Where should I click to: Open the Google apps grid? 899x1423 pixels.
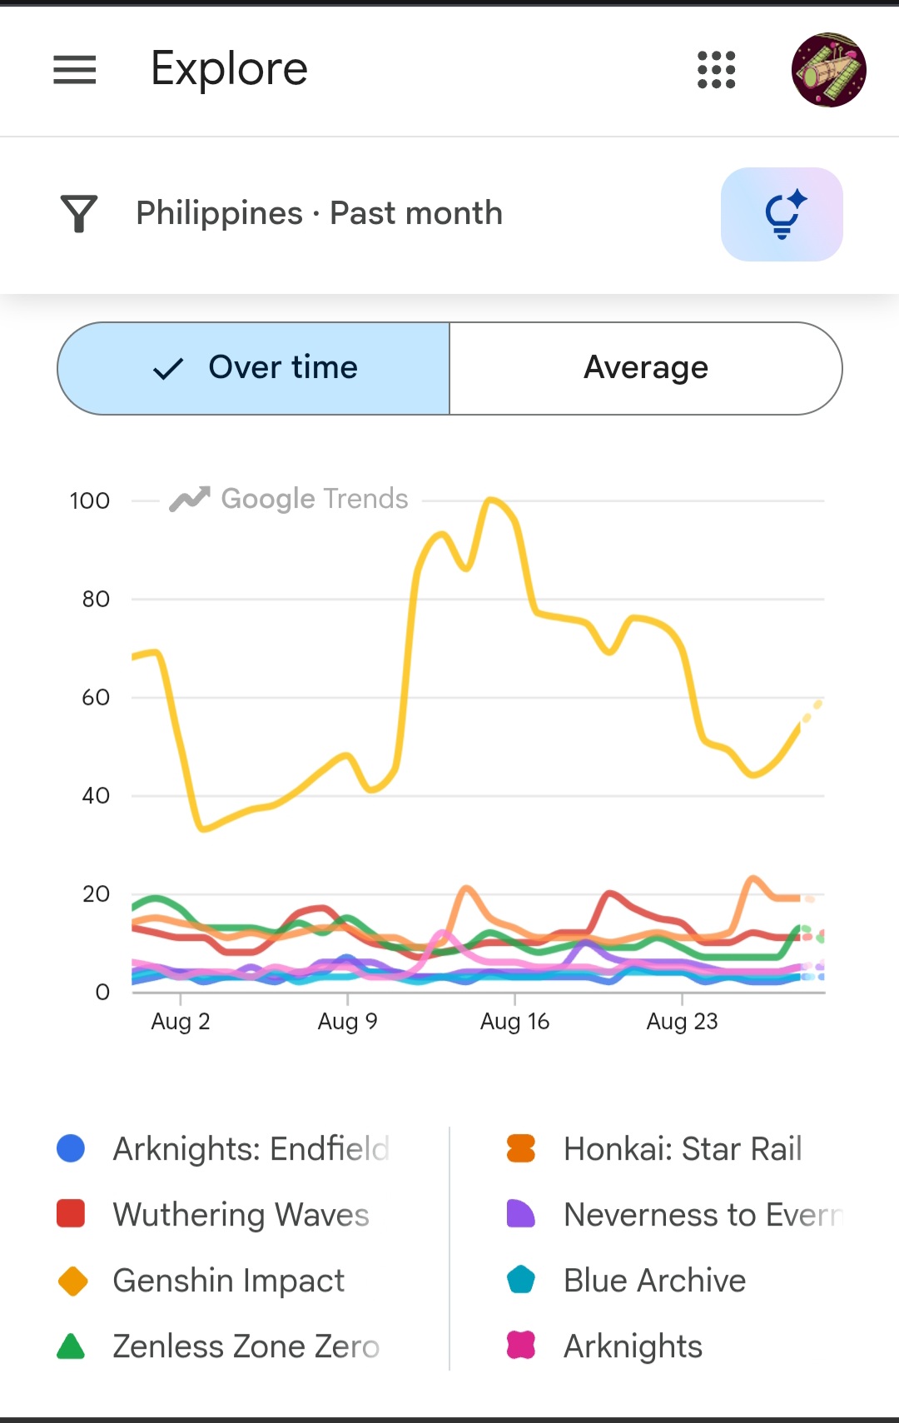pos(716,70)
